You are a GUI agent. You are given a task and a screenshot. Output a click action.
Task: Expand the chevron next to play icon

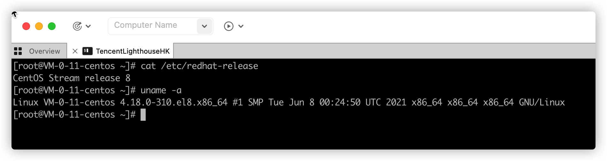tap(241, 26)
